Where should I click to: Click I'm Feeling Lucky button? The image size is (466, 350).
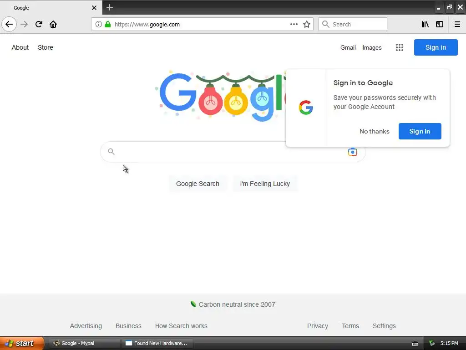(x=265, y=184)
